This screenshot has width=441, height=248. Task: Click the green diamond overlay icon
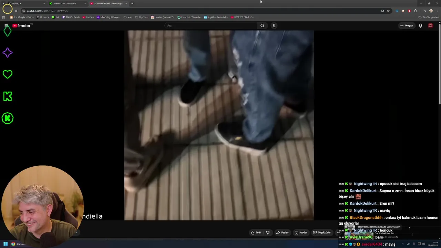click(x=7, y=31)
